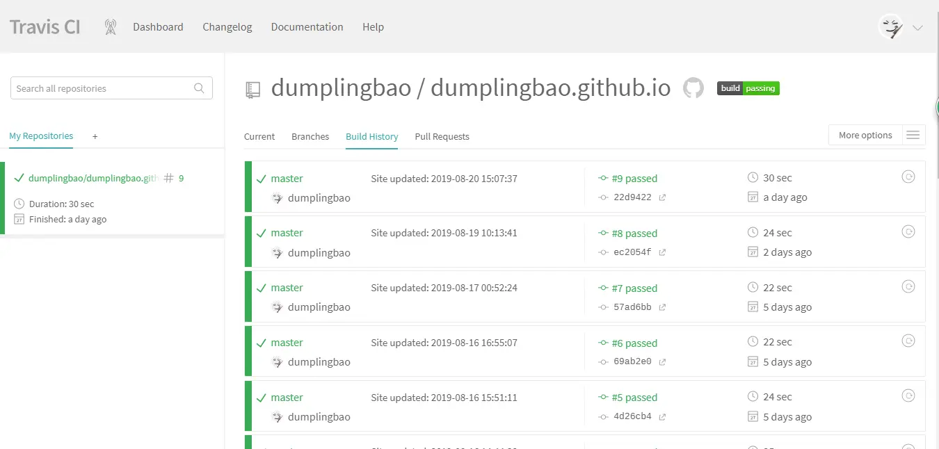
Task: Click master branch on build #7 row
Action: (x=287, y=288)
